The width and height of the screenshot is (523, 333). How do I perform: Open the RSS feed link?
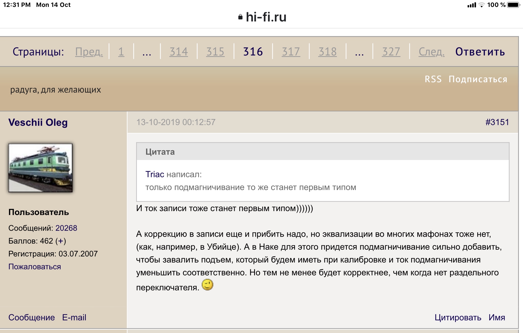tap(433, 79)
